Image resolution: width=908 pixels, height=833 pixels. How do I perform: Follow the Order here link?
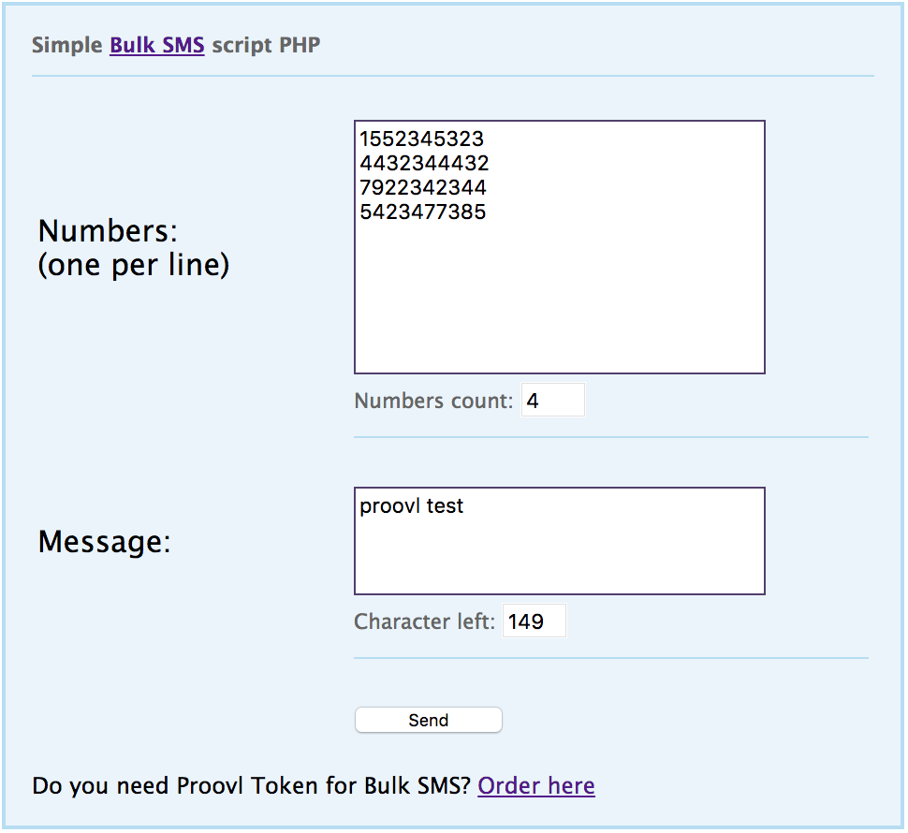pyautogui.click(x=535, y=785)
